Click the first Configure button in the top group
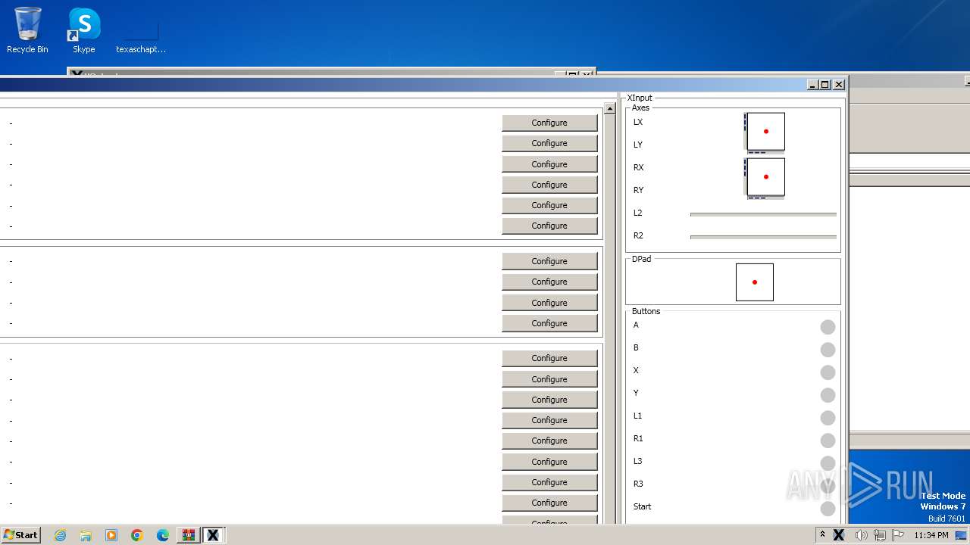The height and width of the screenshot is (545, 970). pos(549,123)
